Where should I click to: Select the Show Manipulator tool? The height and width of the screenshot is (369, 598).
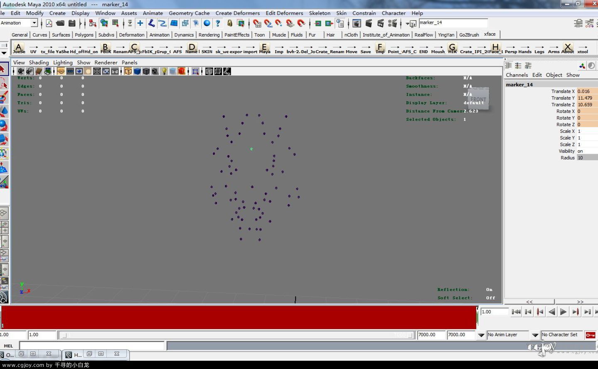tap(4, 181)
